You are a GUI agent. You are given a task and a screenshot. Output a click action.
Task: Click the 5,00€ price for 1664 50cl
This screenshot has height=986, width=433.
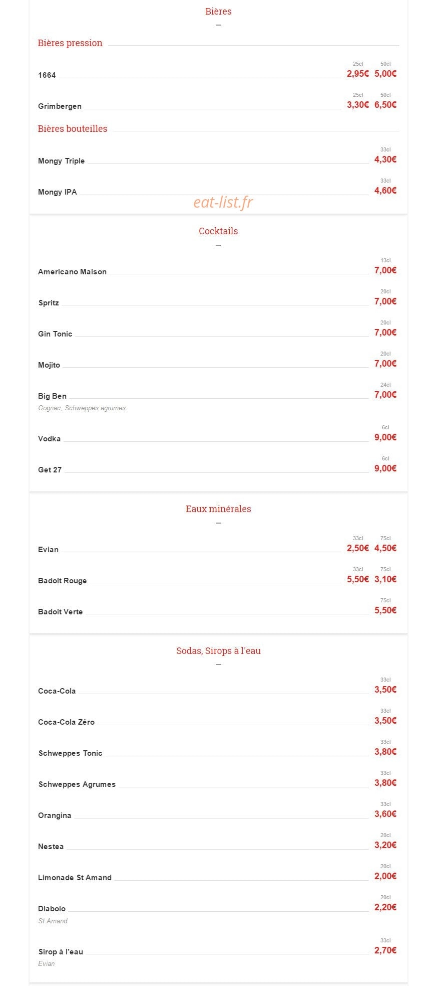pyautogui.click(x=385, y=74)
